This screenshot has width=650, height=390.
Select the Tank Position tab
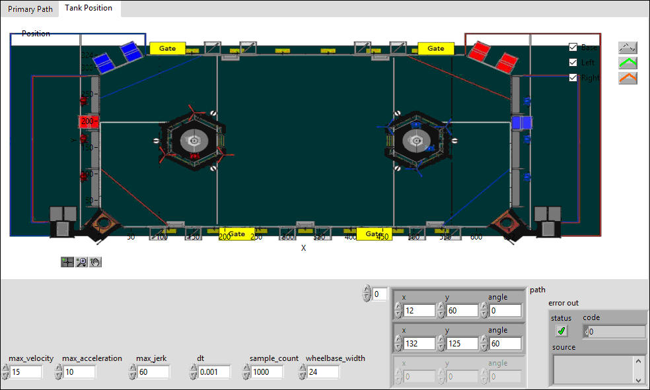89,9
